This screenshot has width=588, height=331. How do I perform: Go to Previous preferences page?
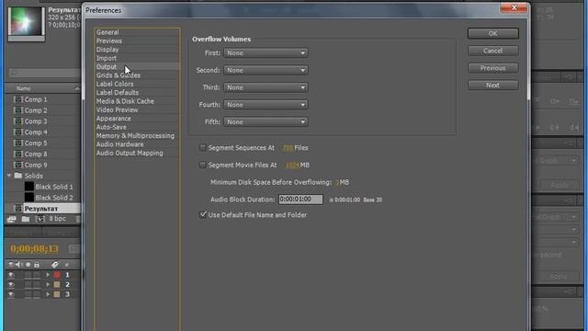click(x=492, y=68)
